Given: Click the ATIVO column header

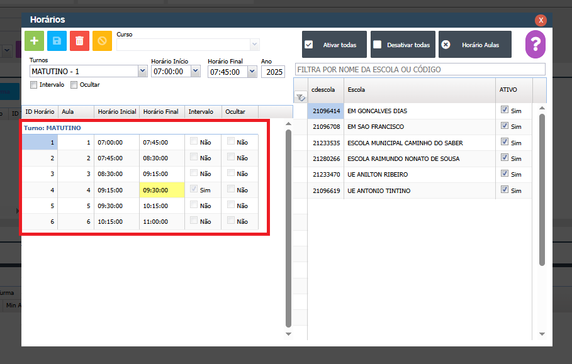Looking at the screenshot, I should click(x=514, y=90).
